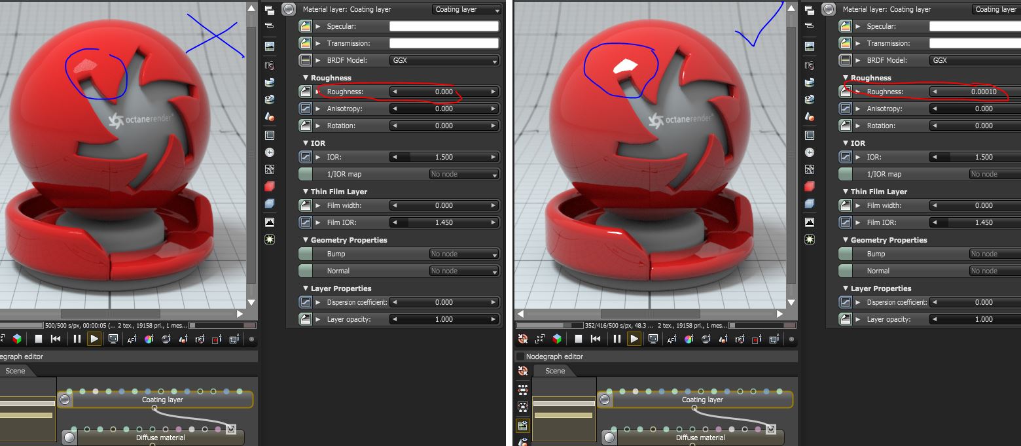Select white balance picker in right window

pos(689,339)
